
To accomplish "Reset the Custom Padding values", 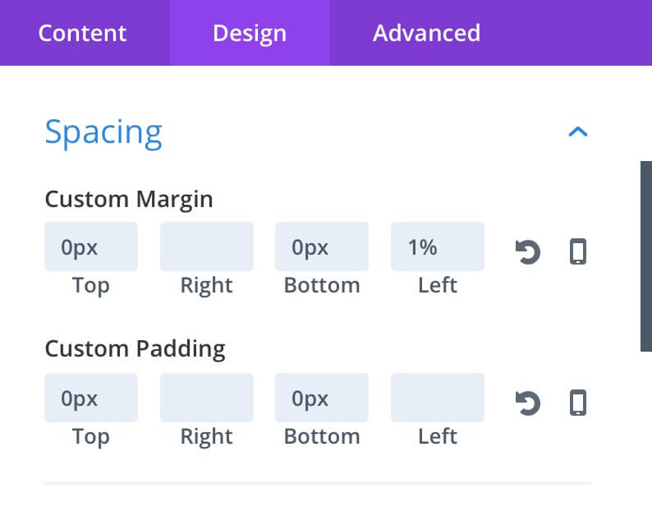I will click(x=528, y=403).
